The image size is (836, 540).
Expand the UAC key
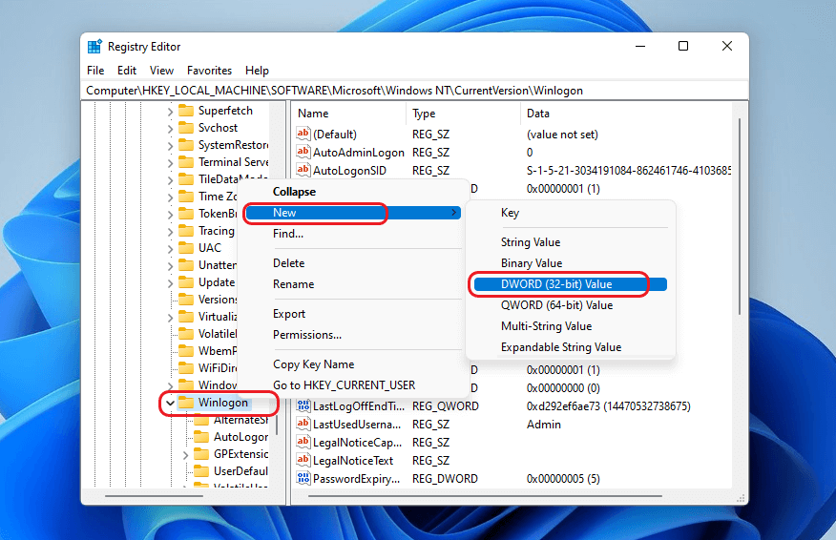170,248
